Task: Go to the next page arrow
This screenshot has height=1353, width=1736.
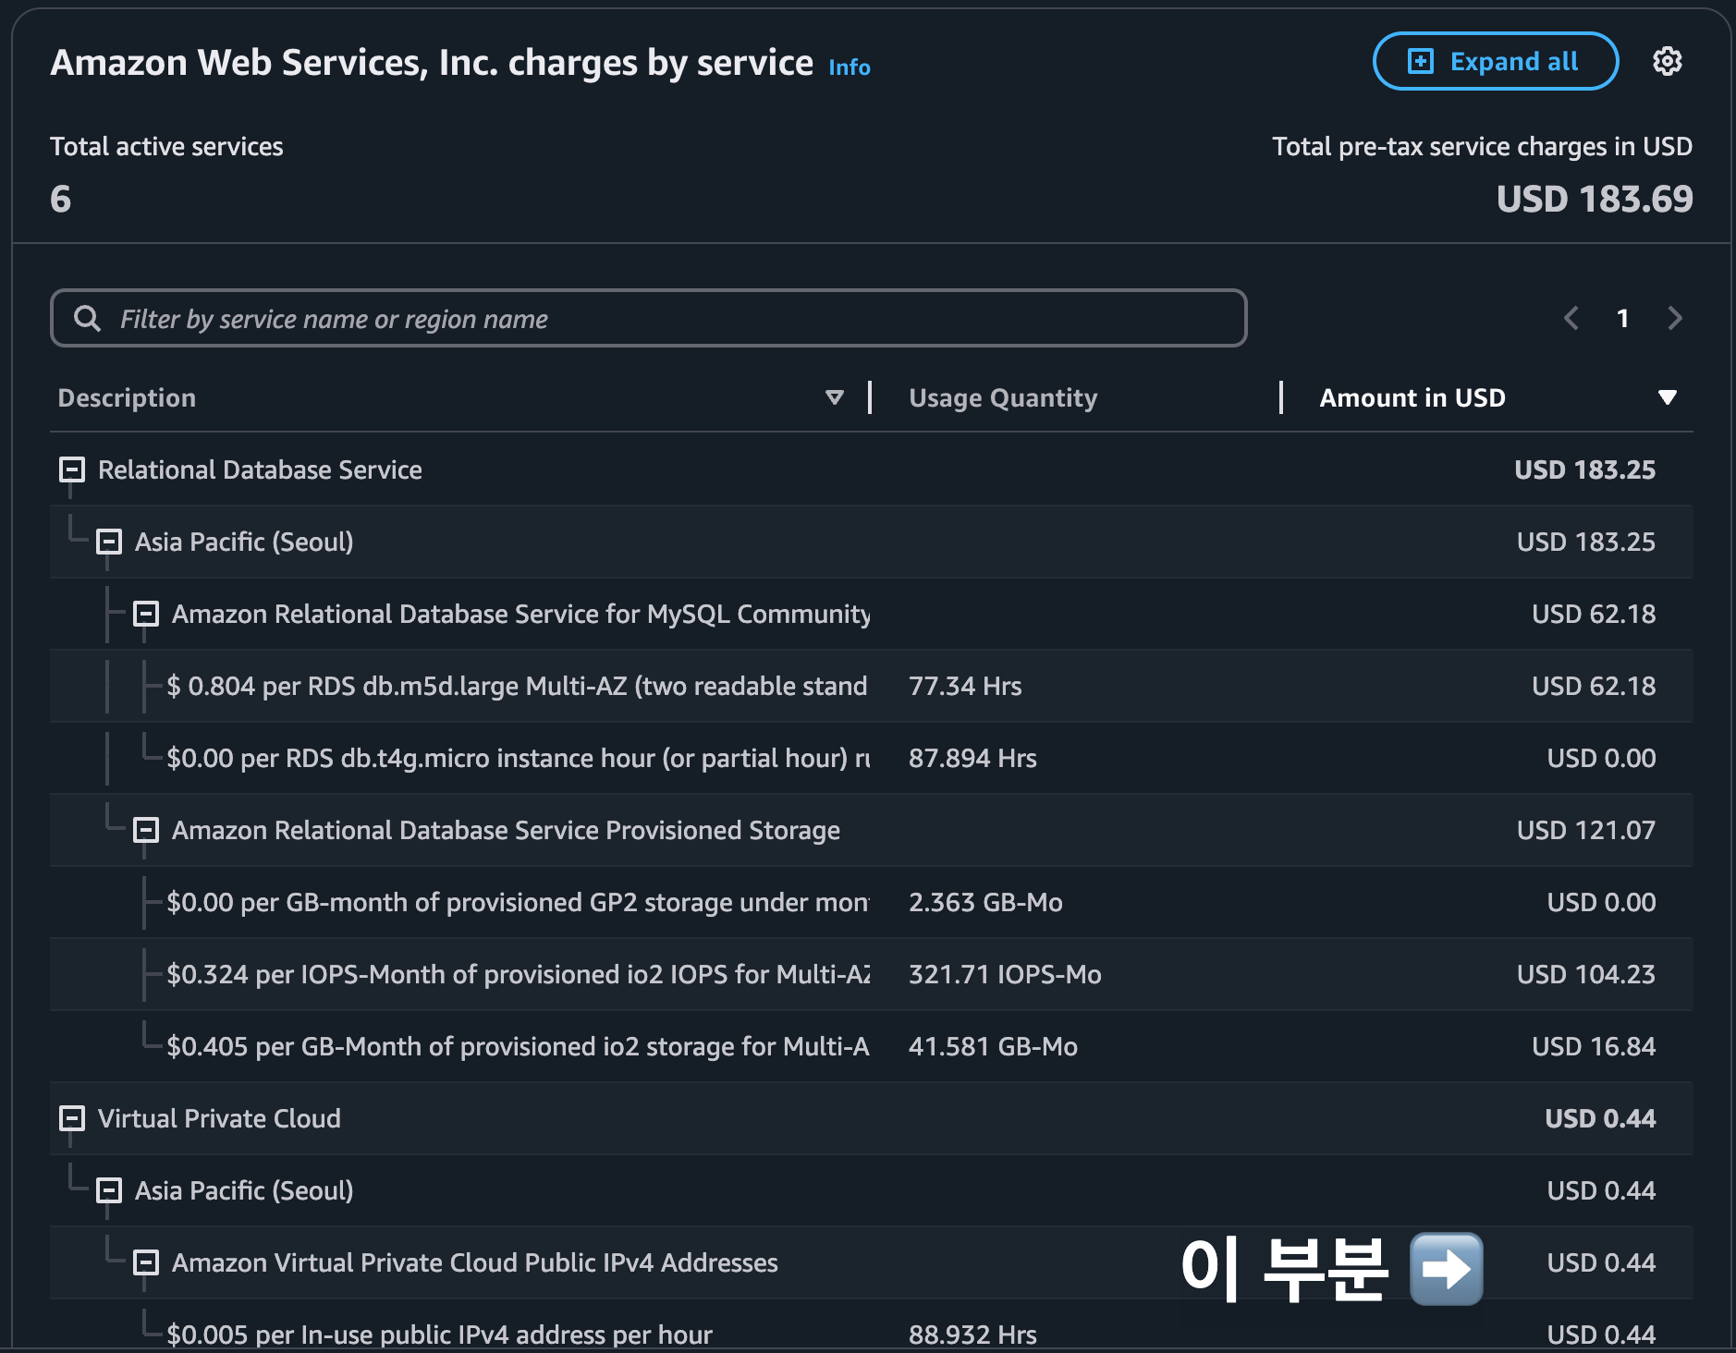Action: 1674,319
